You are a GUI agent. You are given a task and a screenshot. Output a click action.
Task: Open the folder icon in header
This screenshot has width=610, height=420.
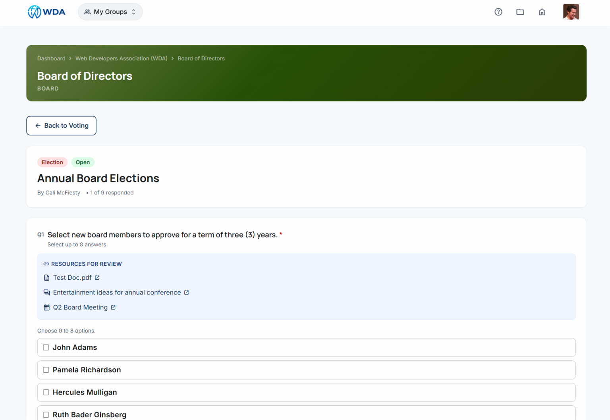(x=520, y=12)
